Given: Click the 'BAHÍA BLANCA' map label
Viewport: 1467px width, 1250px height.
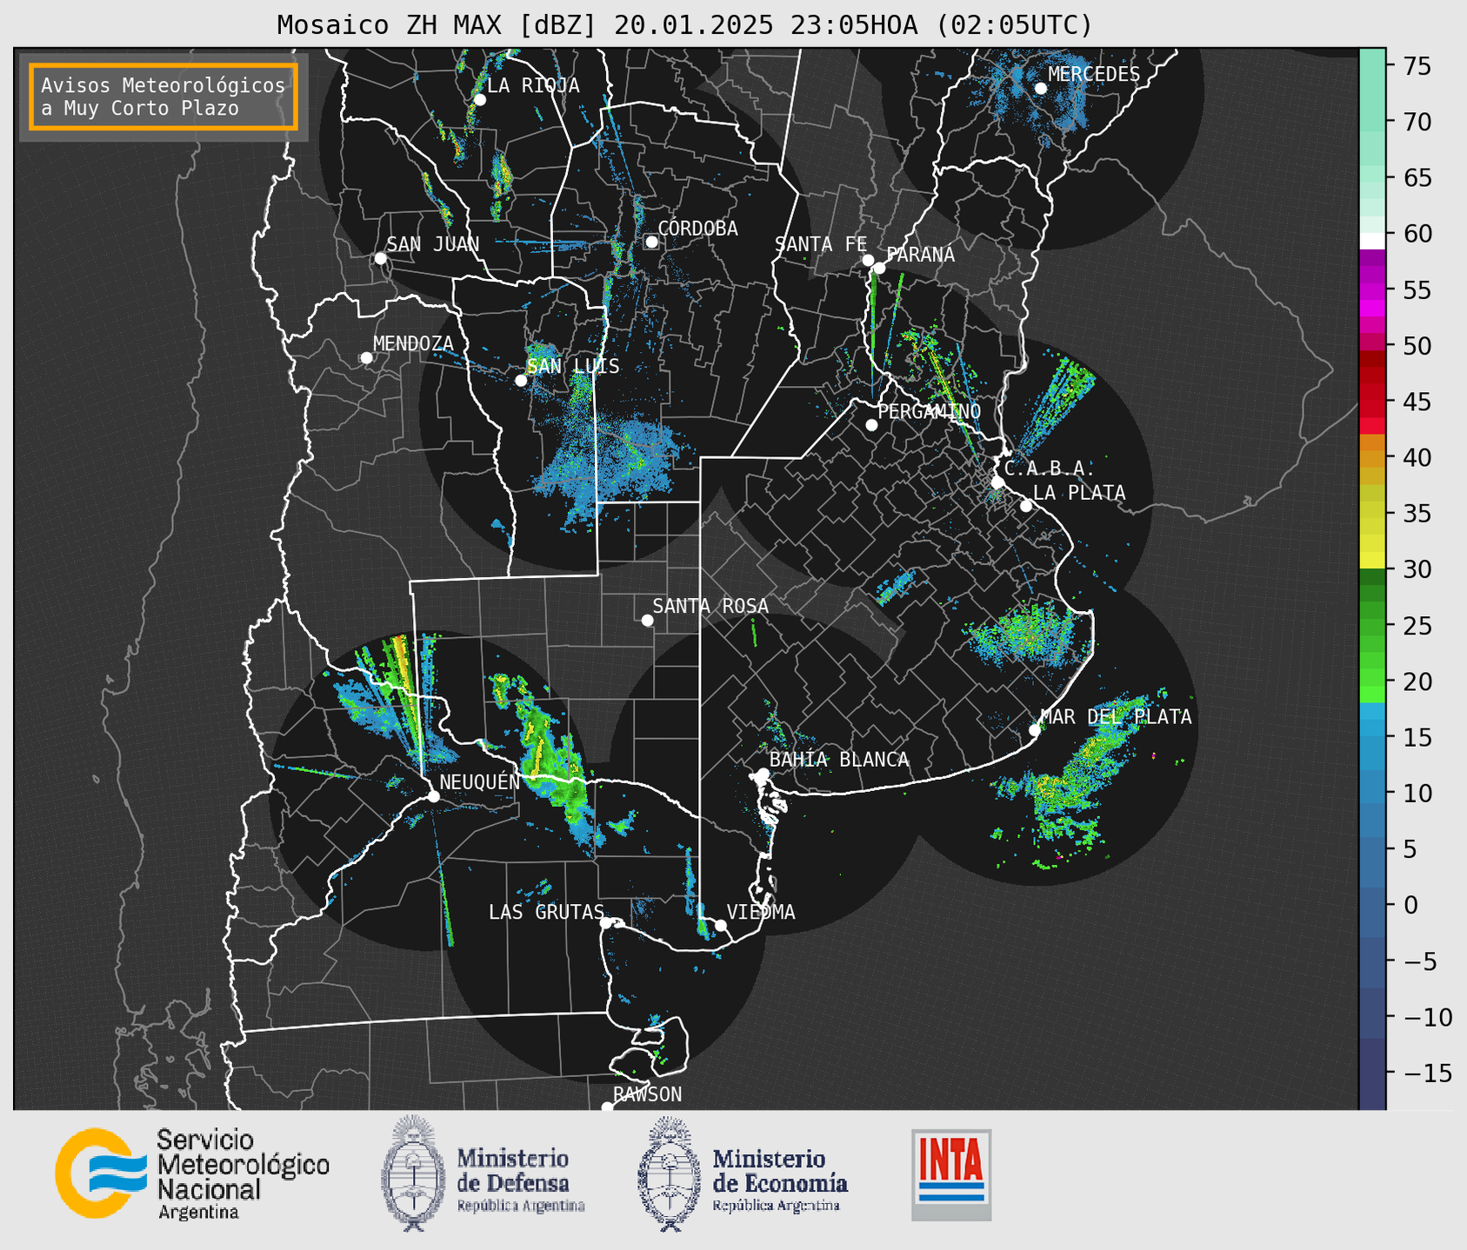Looking at the screenshot, I should click(839, 760).
